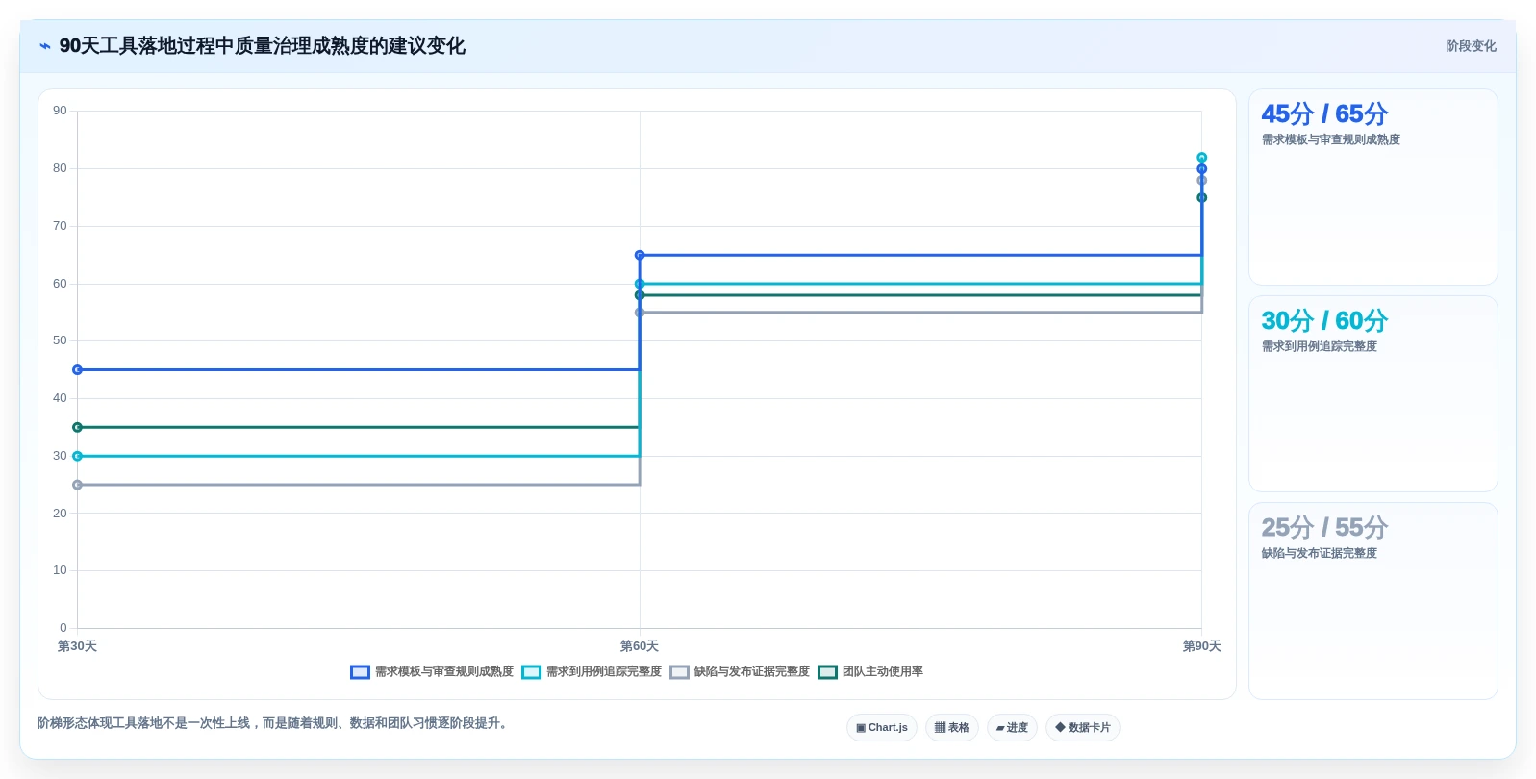Click the green data point at 35 on 第30天
The width and height of the screenshot is (1536, 779).
(78, 427)
